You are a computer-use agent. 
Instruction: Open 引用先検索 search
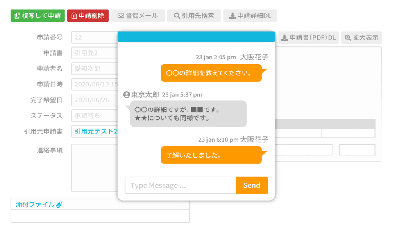pyautogui.click(x=194, y=16)
